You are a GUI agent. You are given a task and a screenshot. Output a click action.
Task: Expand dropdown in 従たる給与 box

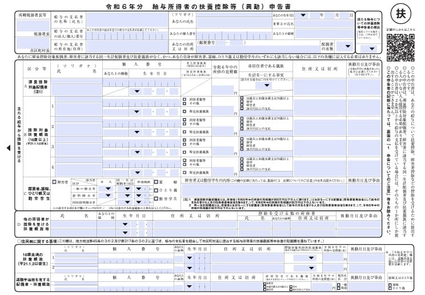(371, 48)
